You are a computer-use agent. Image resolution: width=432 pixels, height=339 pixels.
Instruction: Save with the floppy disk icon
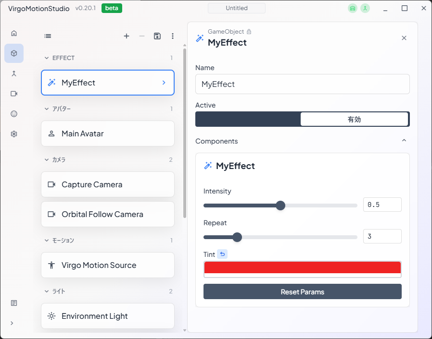(157, 36)
